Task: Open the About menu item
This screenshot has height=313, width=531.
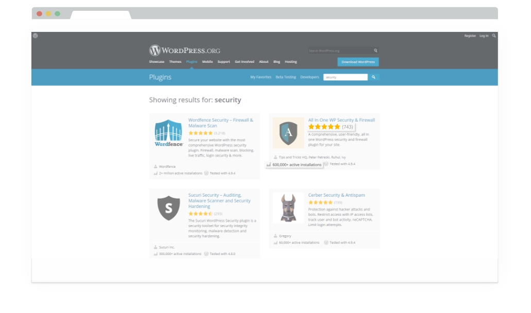Action: pos(264,62)
